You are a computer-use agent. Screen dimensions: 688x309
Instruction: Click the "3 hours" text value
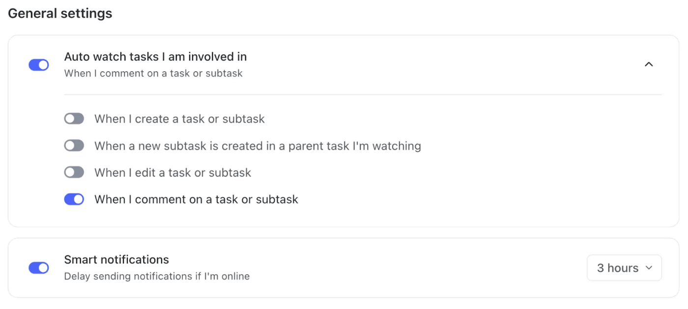tap(618, 268)
